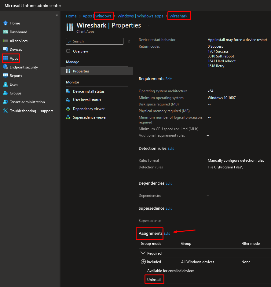
Task: Click the Apps | Windows breadcrumb link
Action: click(x=97, y=16)
